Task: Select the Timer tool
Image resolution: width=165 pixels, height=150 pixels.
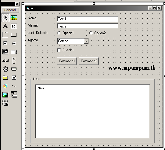Action: point(5,69)
